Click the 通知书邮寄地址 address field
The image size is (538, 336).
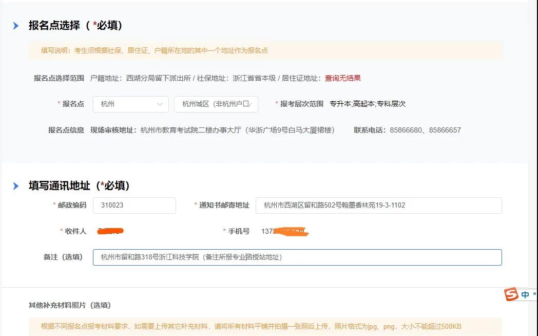pyautogui.click(x=380, y=206)
